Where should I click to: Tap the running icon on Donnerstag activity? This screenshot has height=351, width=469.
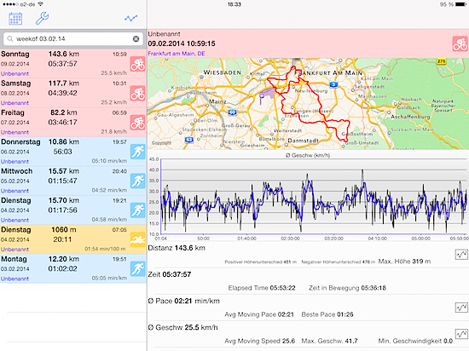pyautogui.click(x=137, y=152)
